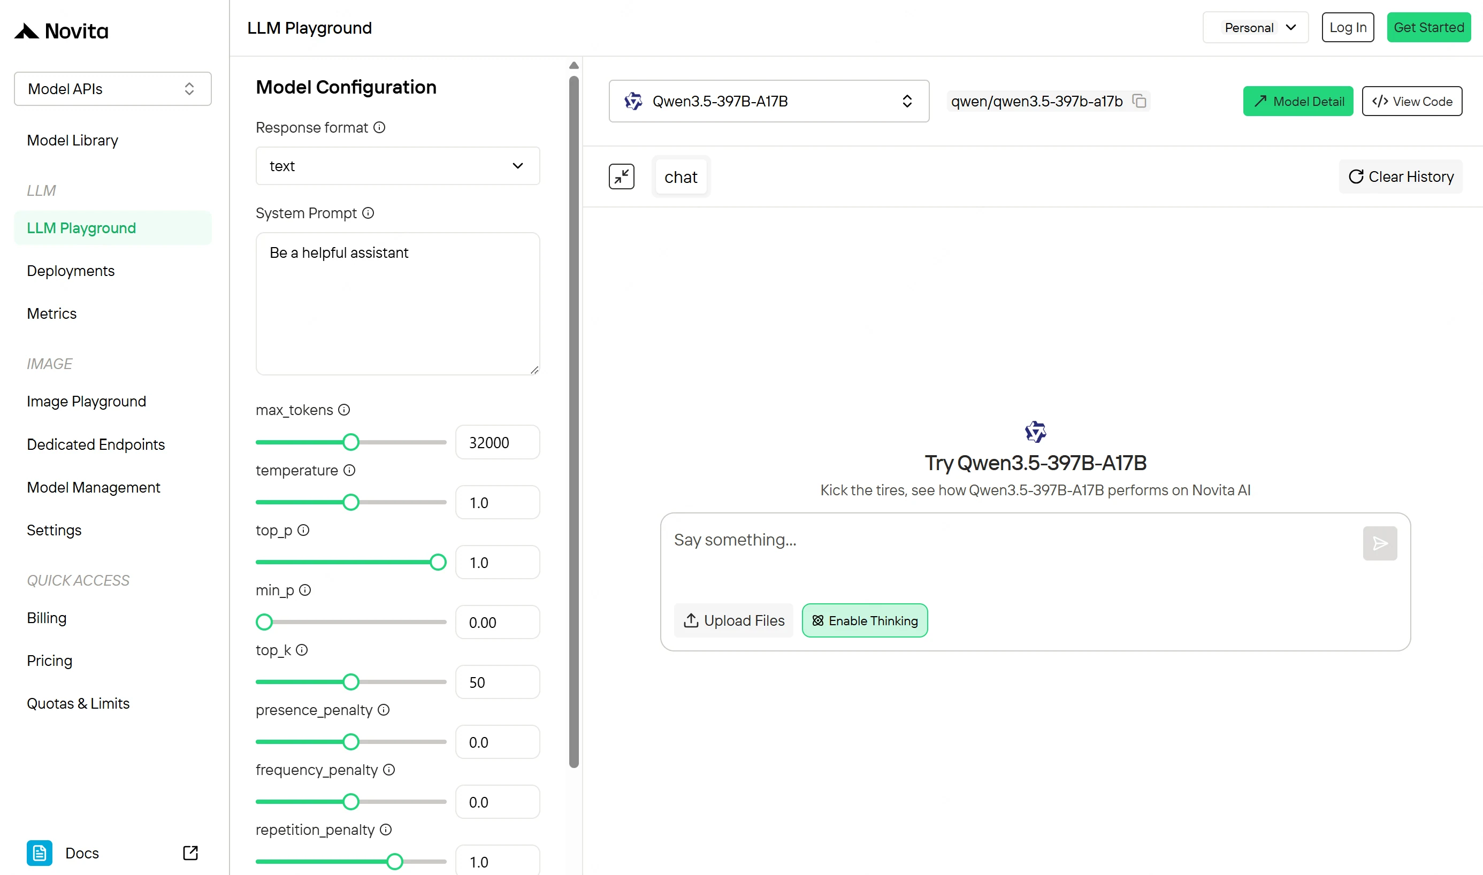Go to Dedicated Endpoints
The height and width of the screenshot is (875, 1483).
pos(96,444)
